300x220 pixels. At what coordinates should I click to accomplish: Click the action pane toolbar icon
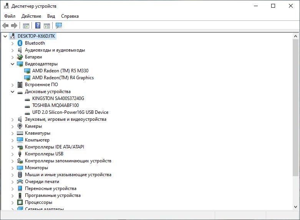[47, 25]
